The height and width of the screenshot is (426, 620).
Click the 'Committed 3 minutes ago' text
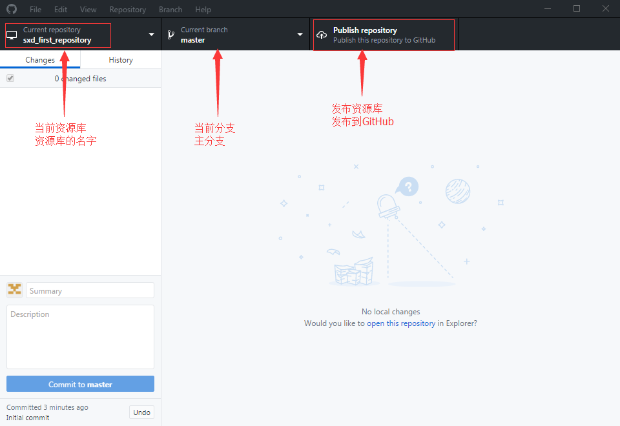[x=47, y=407]
